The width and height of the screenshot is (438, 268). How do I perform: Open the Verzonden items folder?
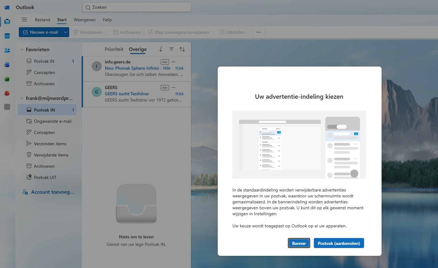(x=47, y=144)
